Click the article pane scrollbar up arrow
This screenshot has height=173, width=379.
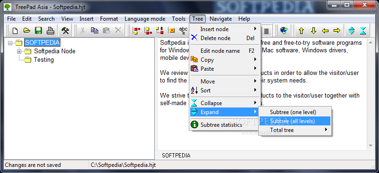coord(371,42)
